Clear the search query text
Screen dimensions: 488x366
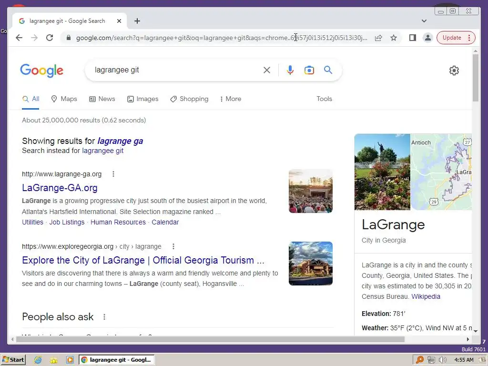[x=267, y=70]
